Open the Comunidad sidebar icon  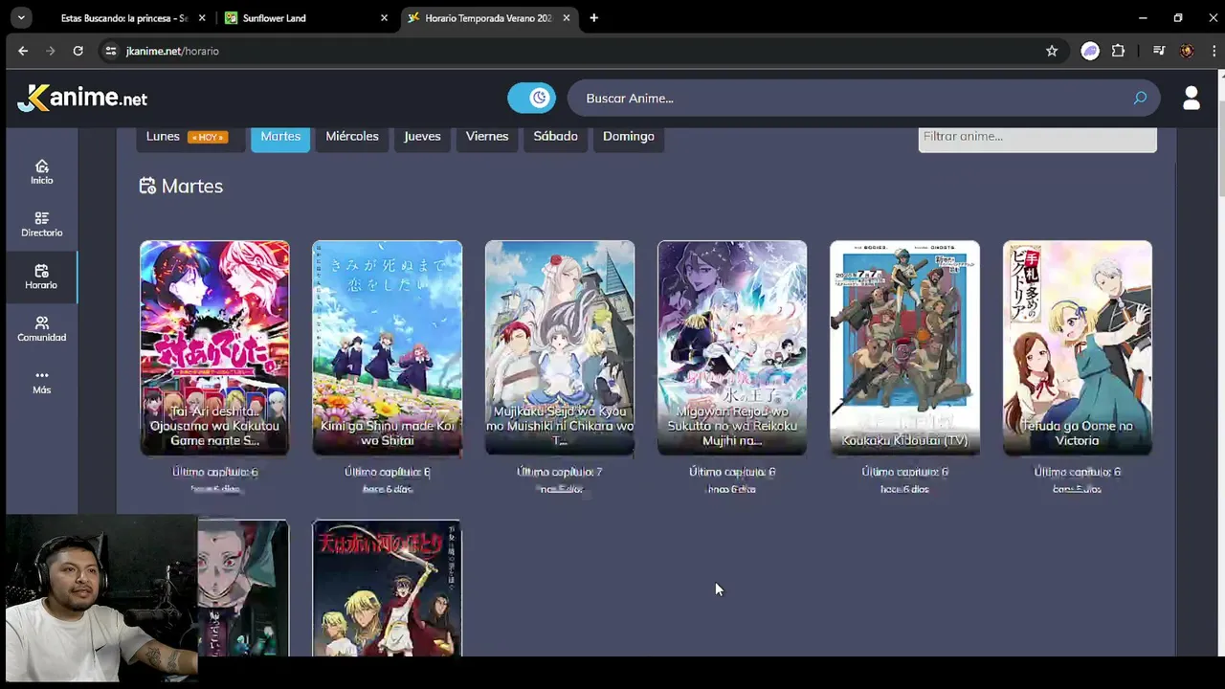41,329
